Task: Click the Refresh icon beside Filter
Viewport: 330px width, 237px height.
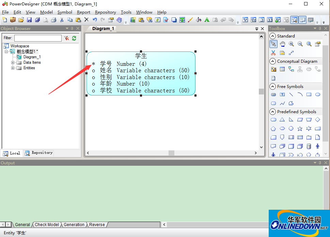Action: pos(74,38)
